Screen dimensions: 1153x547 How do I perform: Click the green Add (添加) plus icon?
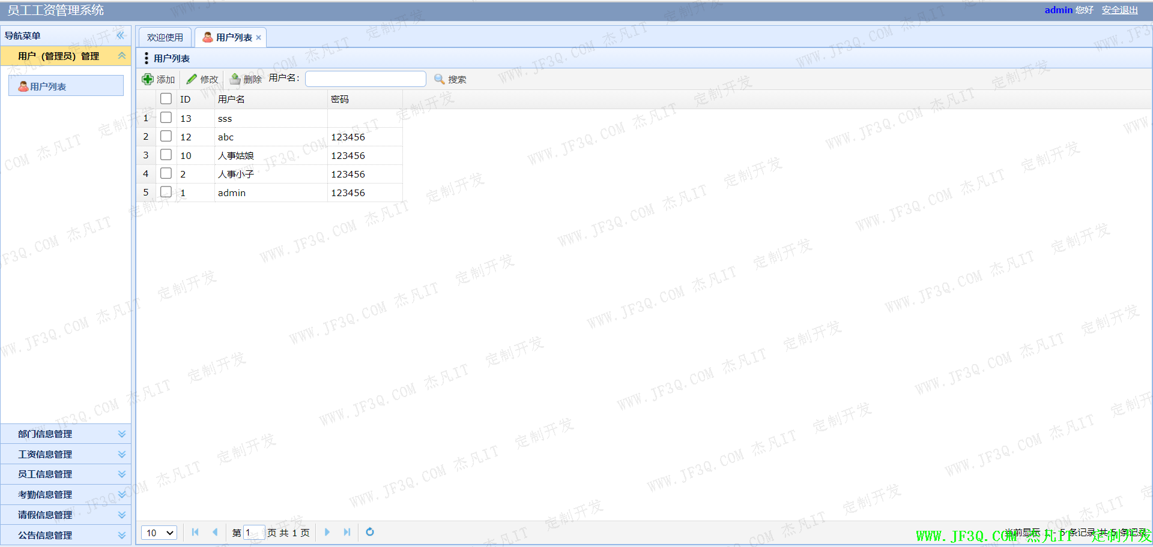click(x=148, y=79)
